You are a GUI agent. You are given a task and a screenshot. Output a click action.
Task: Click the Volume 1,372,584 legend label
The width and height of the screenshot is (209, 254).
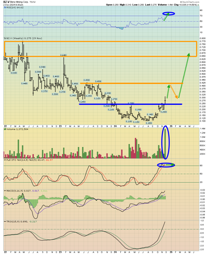[x=16, y=129]
